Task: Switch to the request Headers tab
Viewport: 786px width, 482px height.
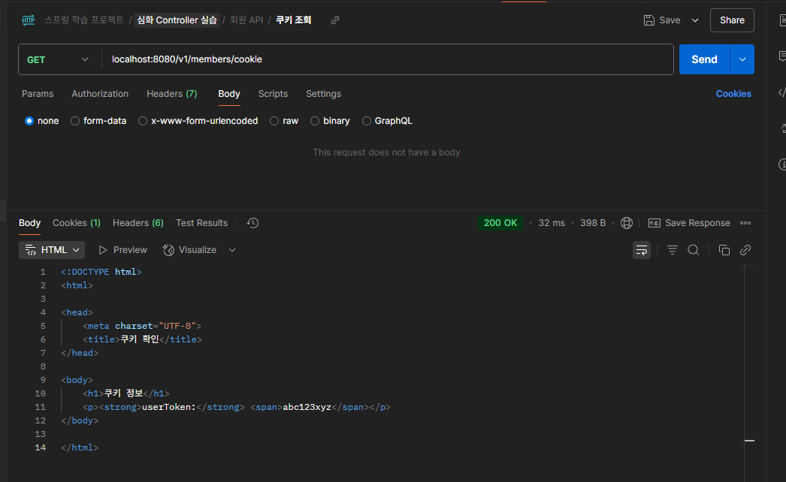Action: pyautogui.click(x=171, y=94)
